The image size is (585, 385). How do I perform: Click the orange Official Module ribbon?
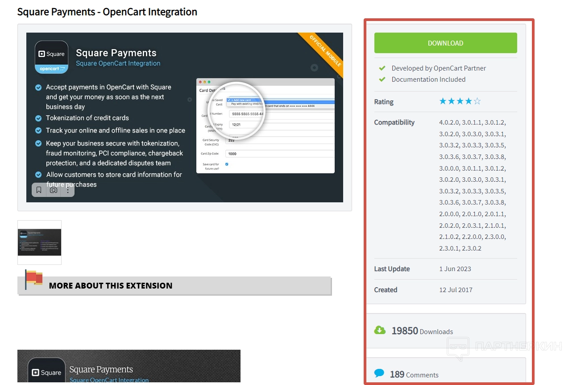[x=322, y=53]
